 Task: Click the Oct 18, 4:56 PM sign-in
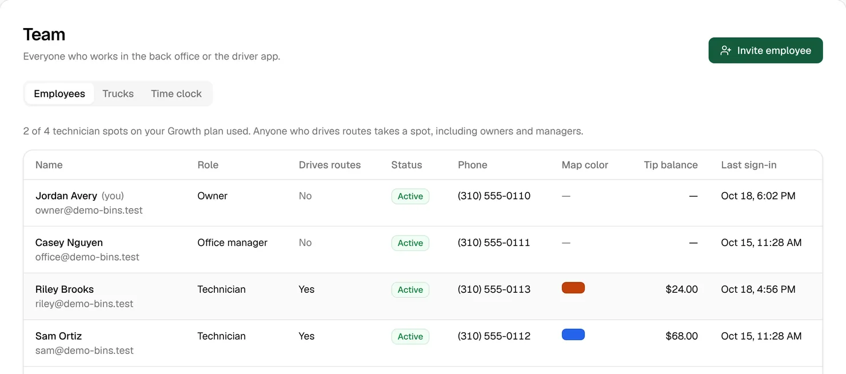point(758,289)
